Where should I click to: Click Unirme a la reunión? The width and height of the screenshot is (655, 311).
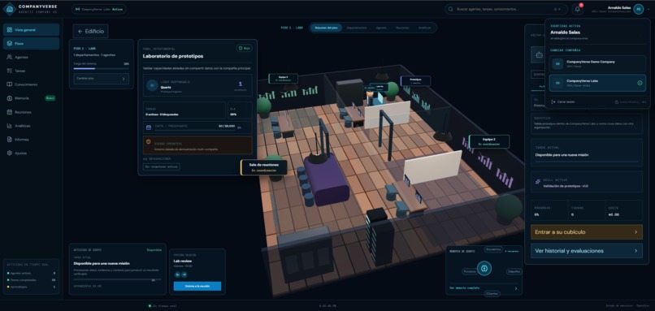point(197,286)
